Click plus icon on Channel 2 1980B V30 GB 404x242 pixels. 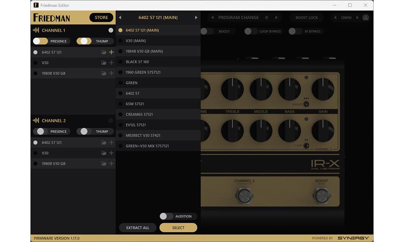click(111, 164)
